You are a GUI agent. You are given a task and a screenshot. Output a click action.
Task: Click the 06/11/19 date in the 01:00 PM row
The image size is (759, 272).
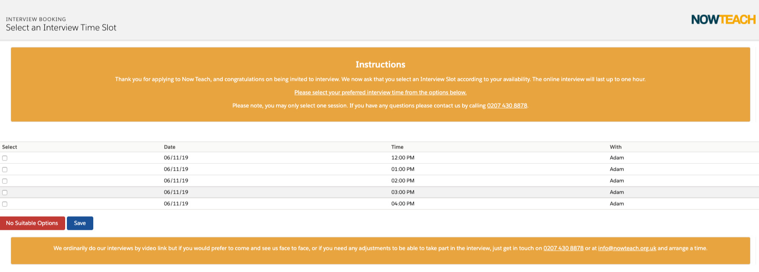click(x=176, y=169)
